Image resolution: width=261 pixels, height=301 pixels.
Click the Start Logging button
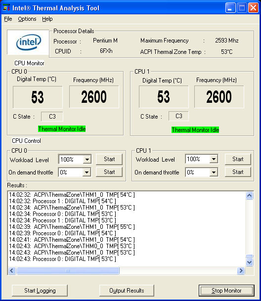point(40,291)
